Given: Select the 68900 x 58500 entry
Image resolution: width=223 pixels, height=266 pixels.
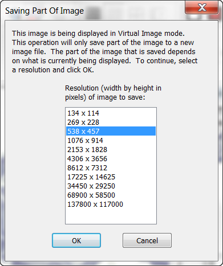Looking at the screenshot, I should tap(111, 195).
